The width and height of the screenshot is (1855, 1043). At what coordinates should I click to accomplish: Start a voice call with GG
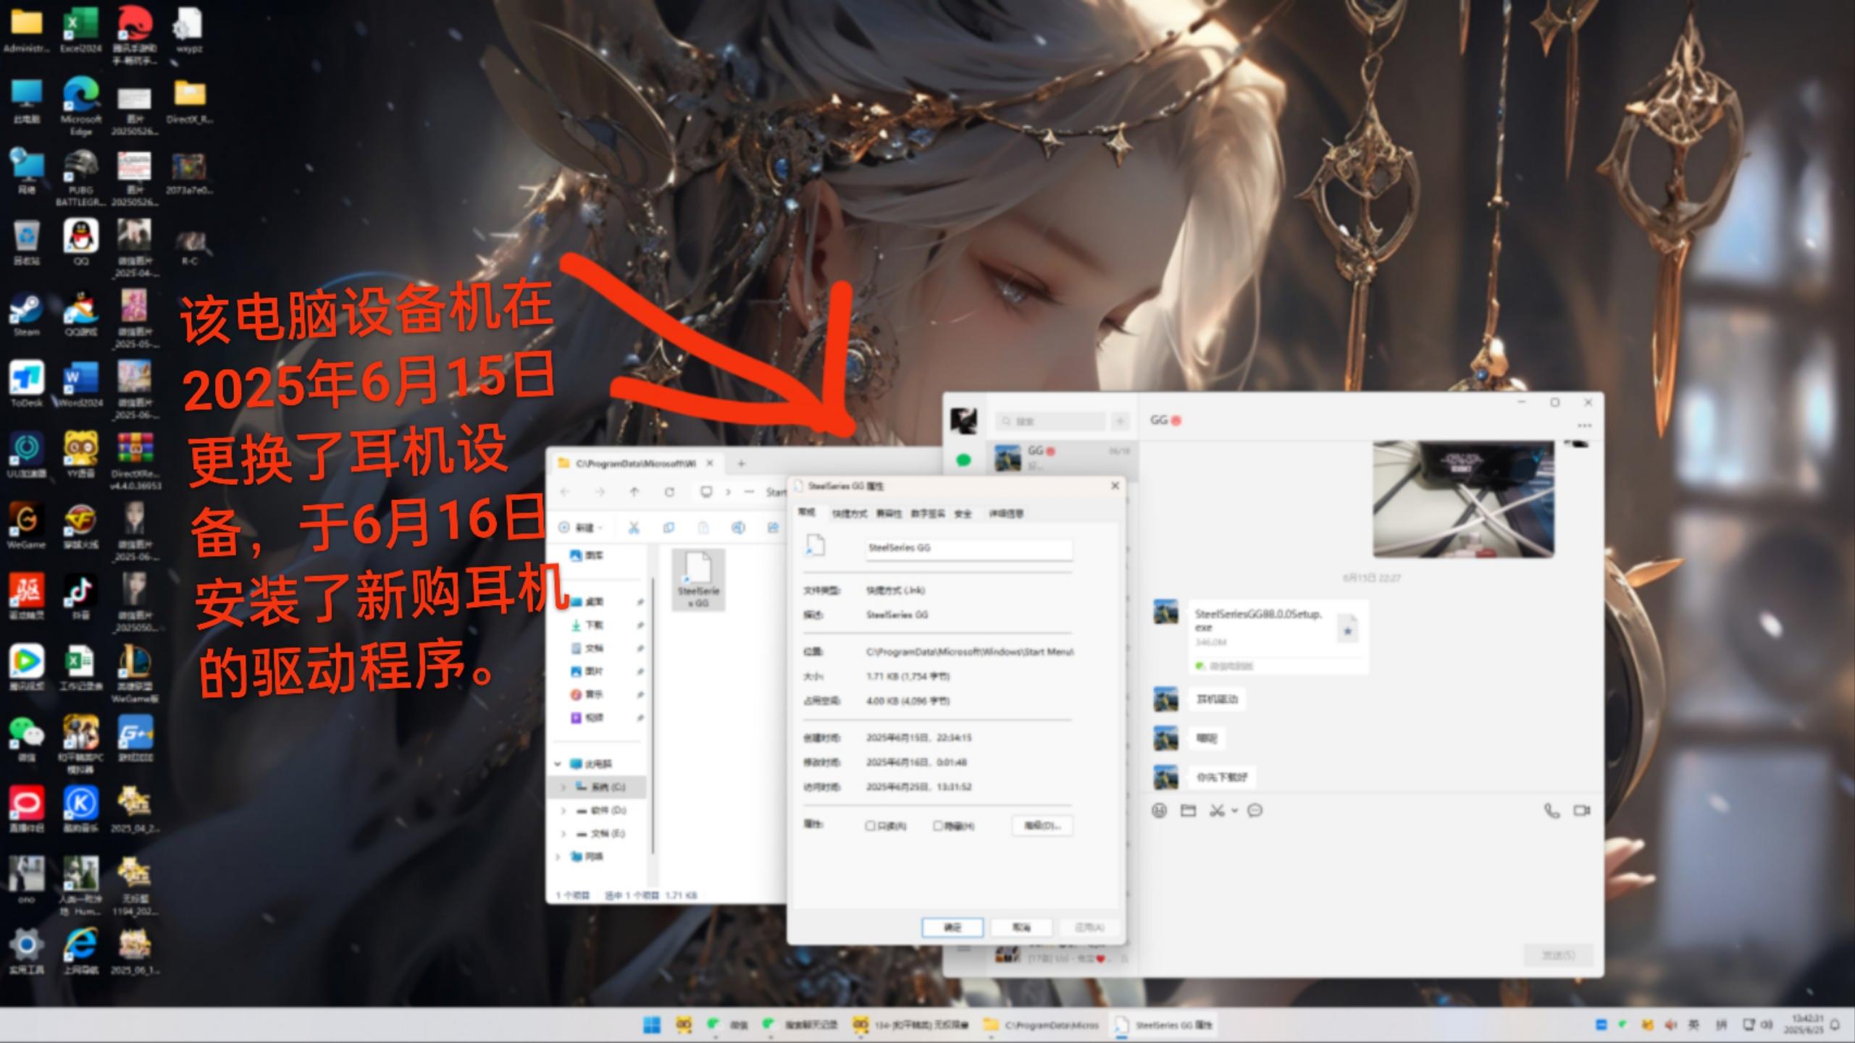(x=1552, y=811)
